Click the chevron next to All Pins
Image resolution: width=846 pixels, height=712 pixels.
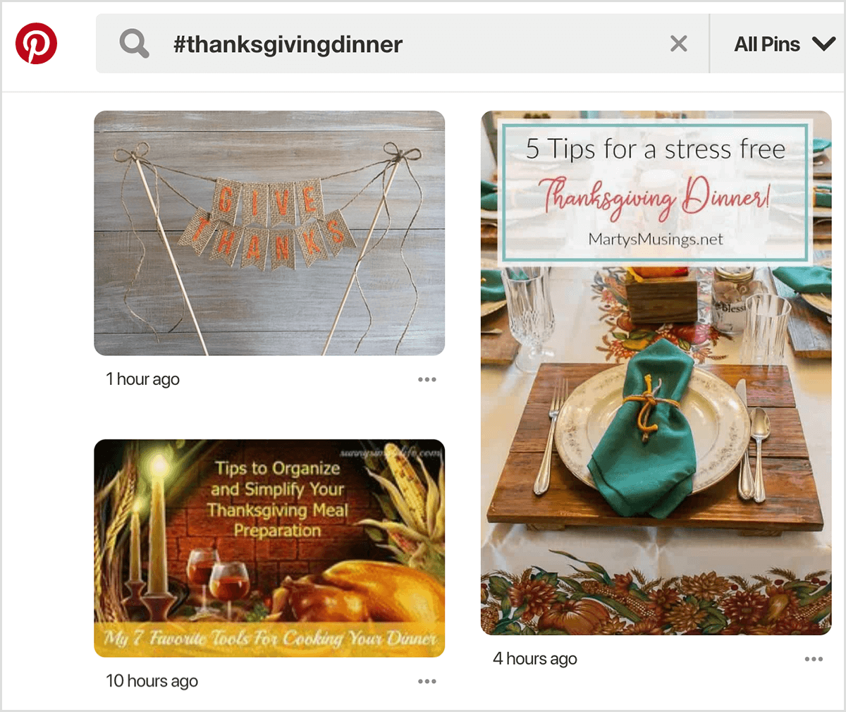pyautogui.click(x=823, y=43)
